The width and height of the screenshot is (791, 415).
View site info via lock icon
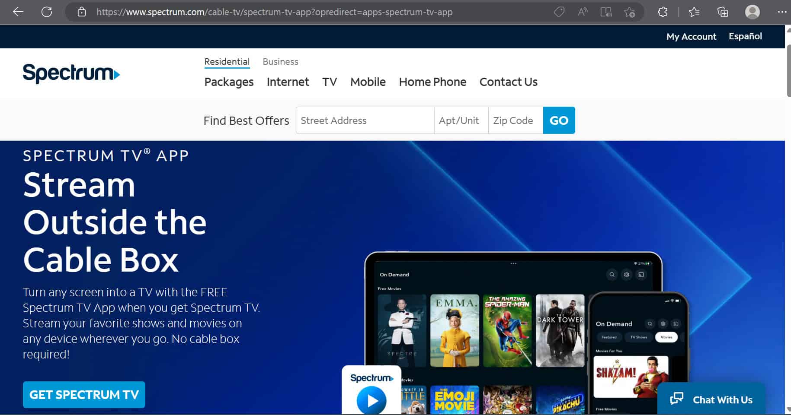click(x=82, y=12)
